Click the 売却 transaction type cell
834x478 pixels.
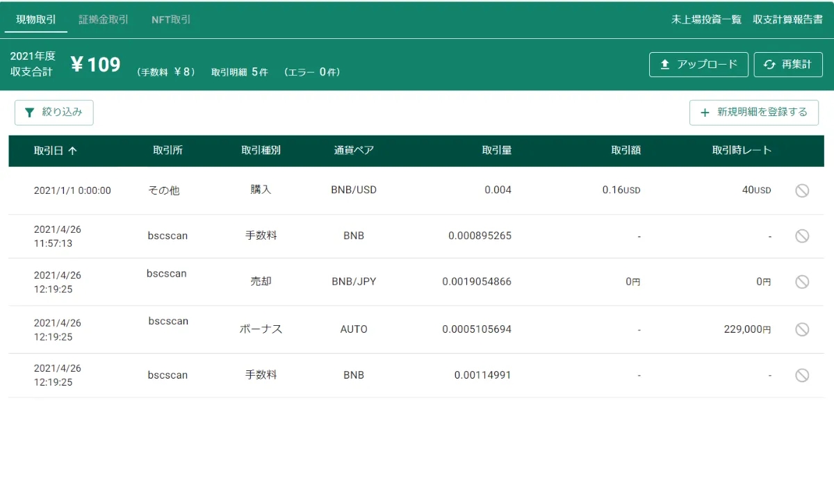click(261, 282)
